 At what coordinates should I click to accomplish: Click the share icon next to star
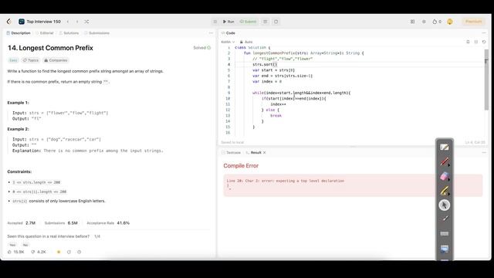tap(69, 252)
